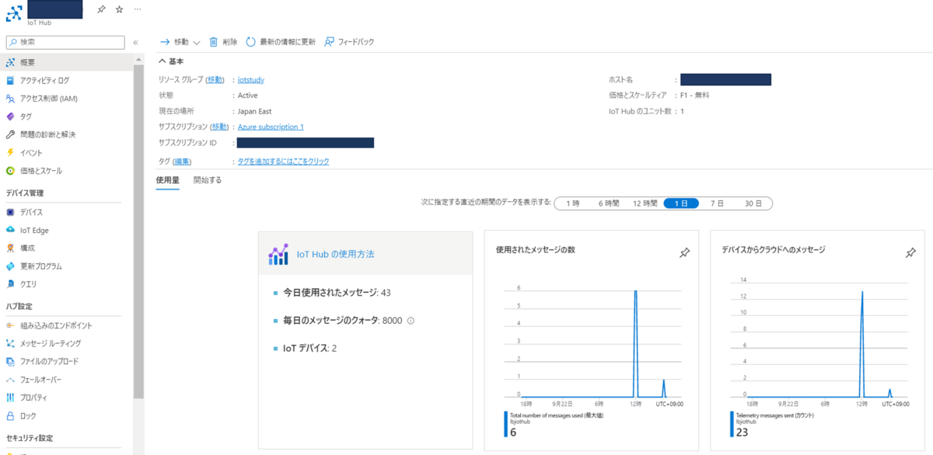933x455 pixels.
Task: Click the デバイス chip icon in the sidebar
Action: tap(10, 212)
